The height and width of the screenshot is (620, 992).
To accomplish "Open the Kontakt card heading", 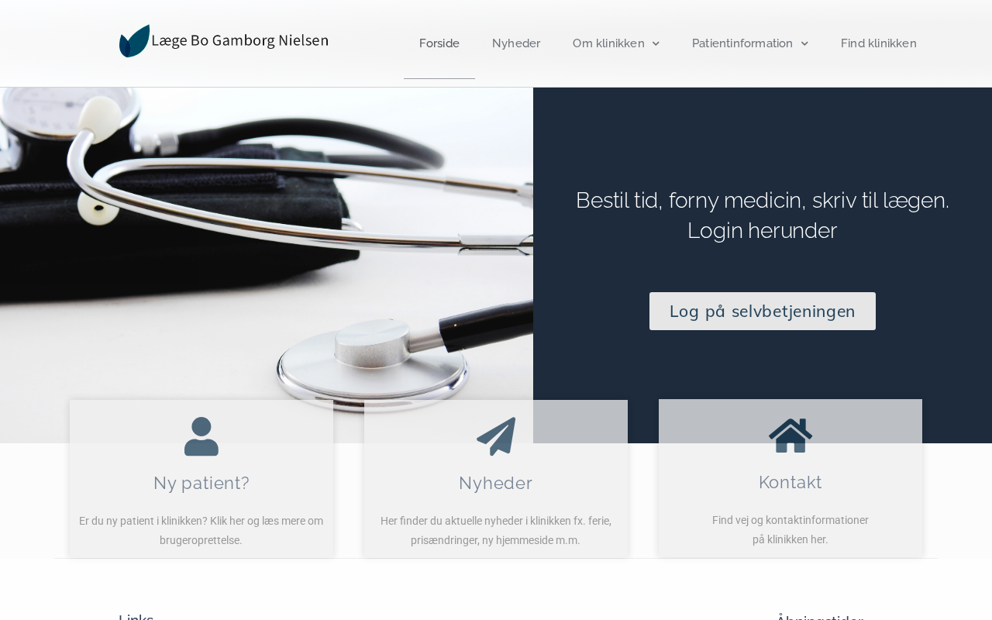I will pos(790,482).
